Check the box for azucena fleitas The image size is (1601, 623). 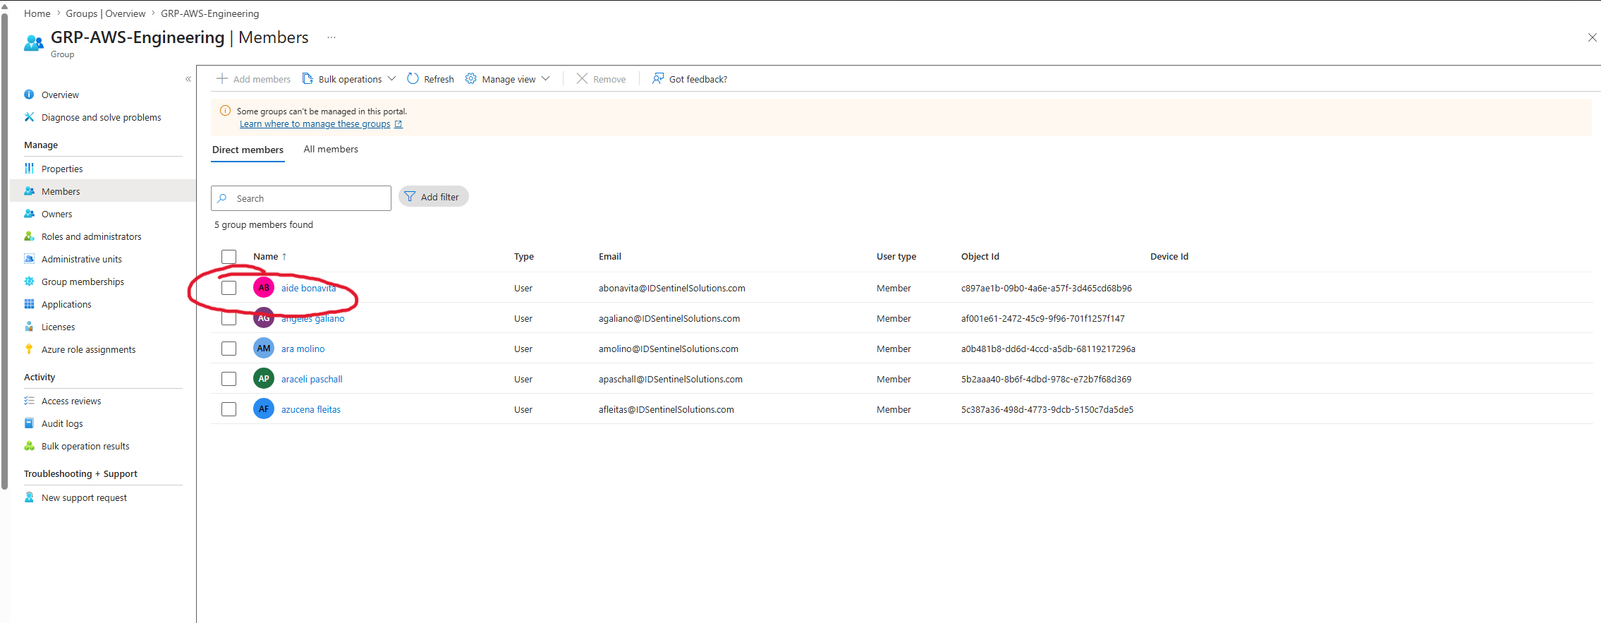[x=229, y=409]
